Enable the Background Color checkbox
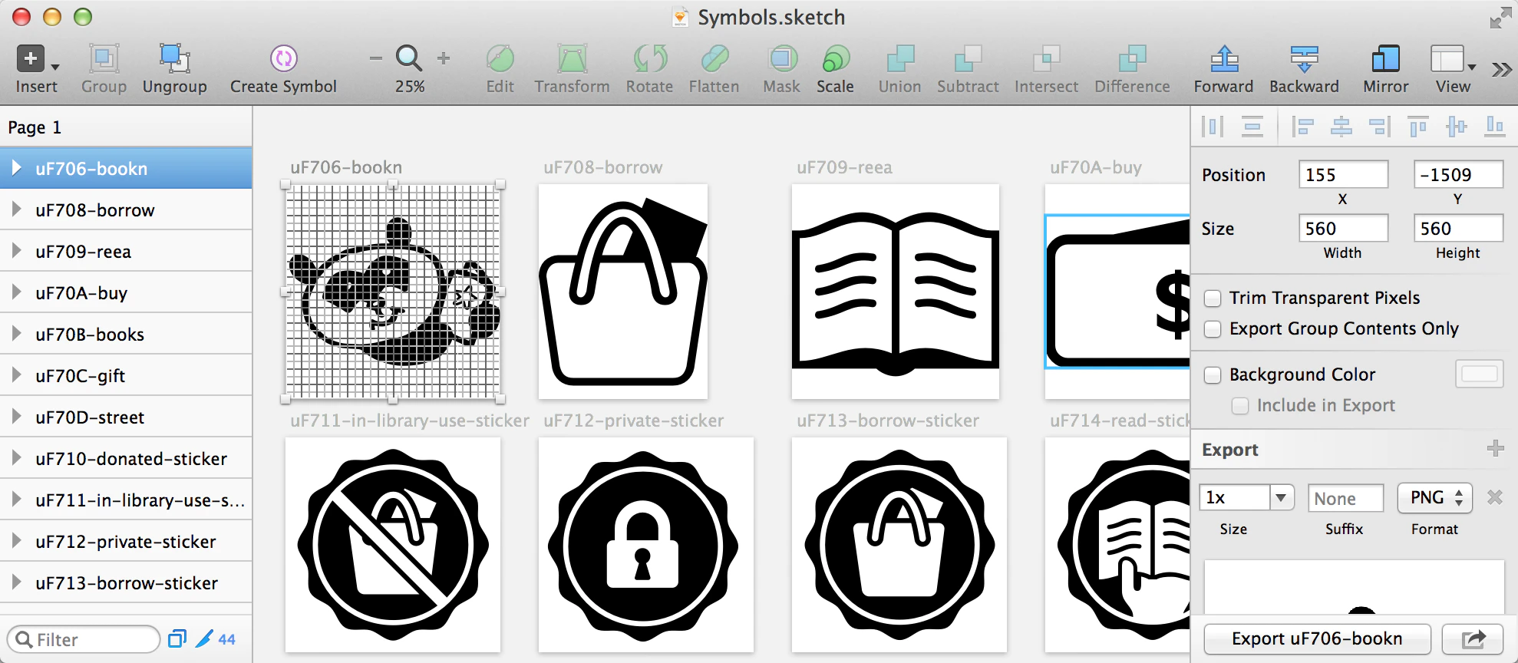Image resolution: width=1518 pixels, height=663 pixels. (x=1213, y=374)
